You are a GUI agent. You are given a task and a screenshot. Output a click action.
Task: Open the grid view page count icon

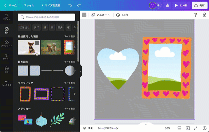(x=188, y=128)
